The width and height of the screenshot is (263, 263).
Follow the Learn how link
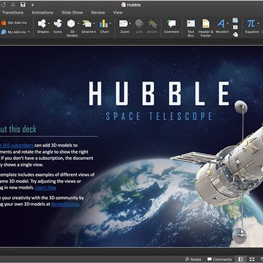click(x=46, y=187)
